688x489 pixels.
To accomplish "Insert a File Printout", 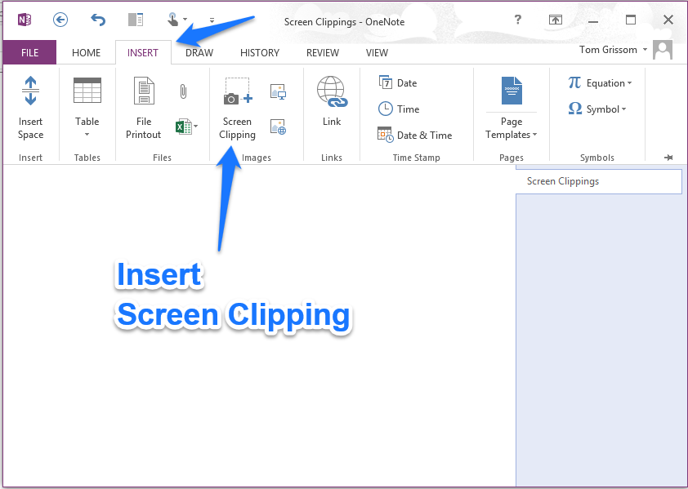I will tap(144, 106).
